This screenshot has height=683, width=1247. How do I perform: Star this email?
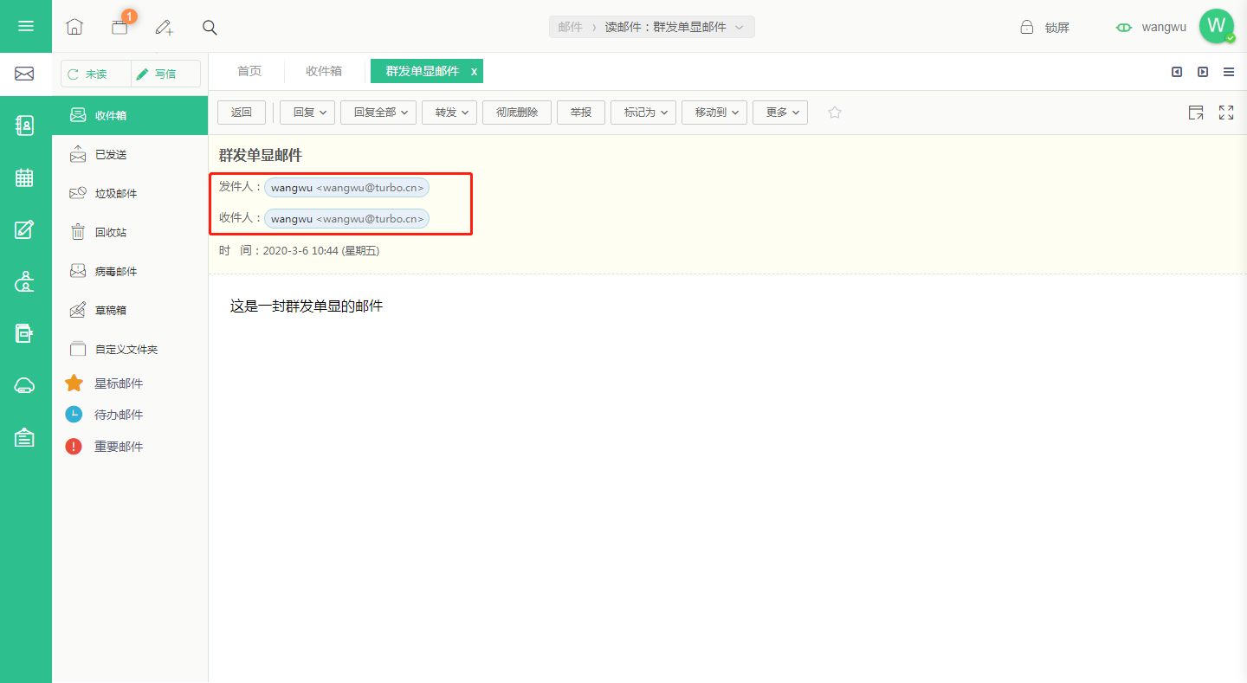(x=835, y=113)
